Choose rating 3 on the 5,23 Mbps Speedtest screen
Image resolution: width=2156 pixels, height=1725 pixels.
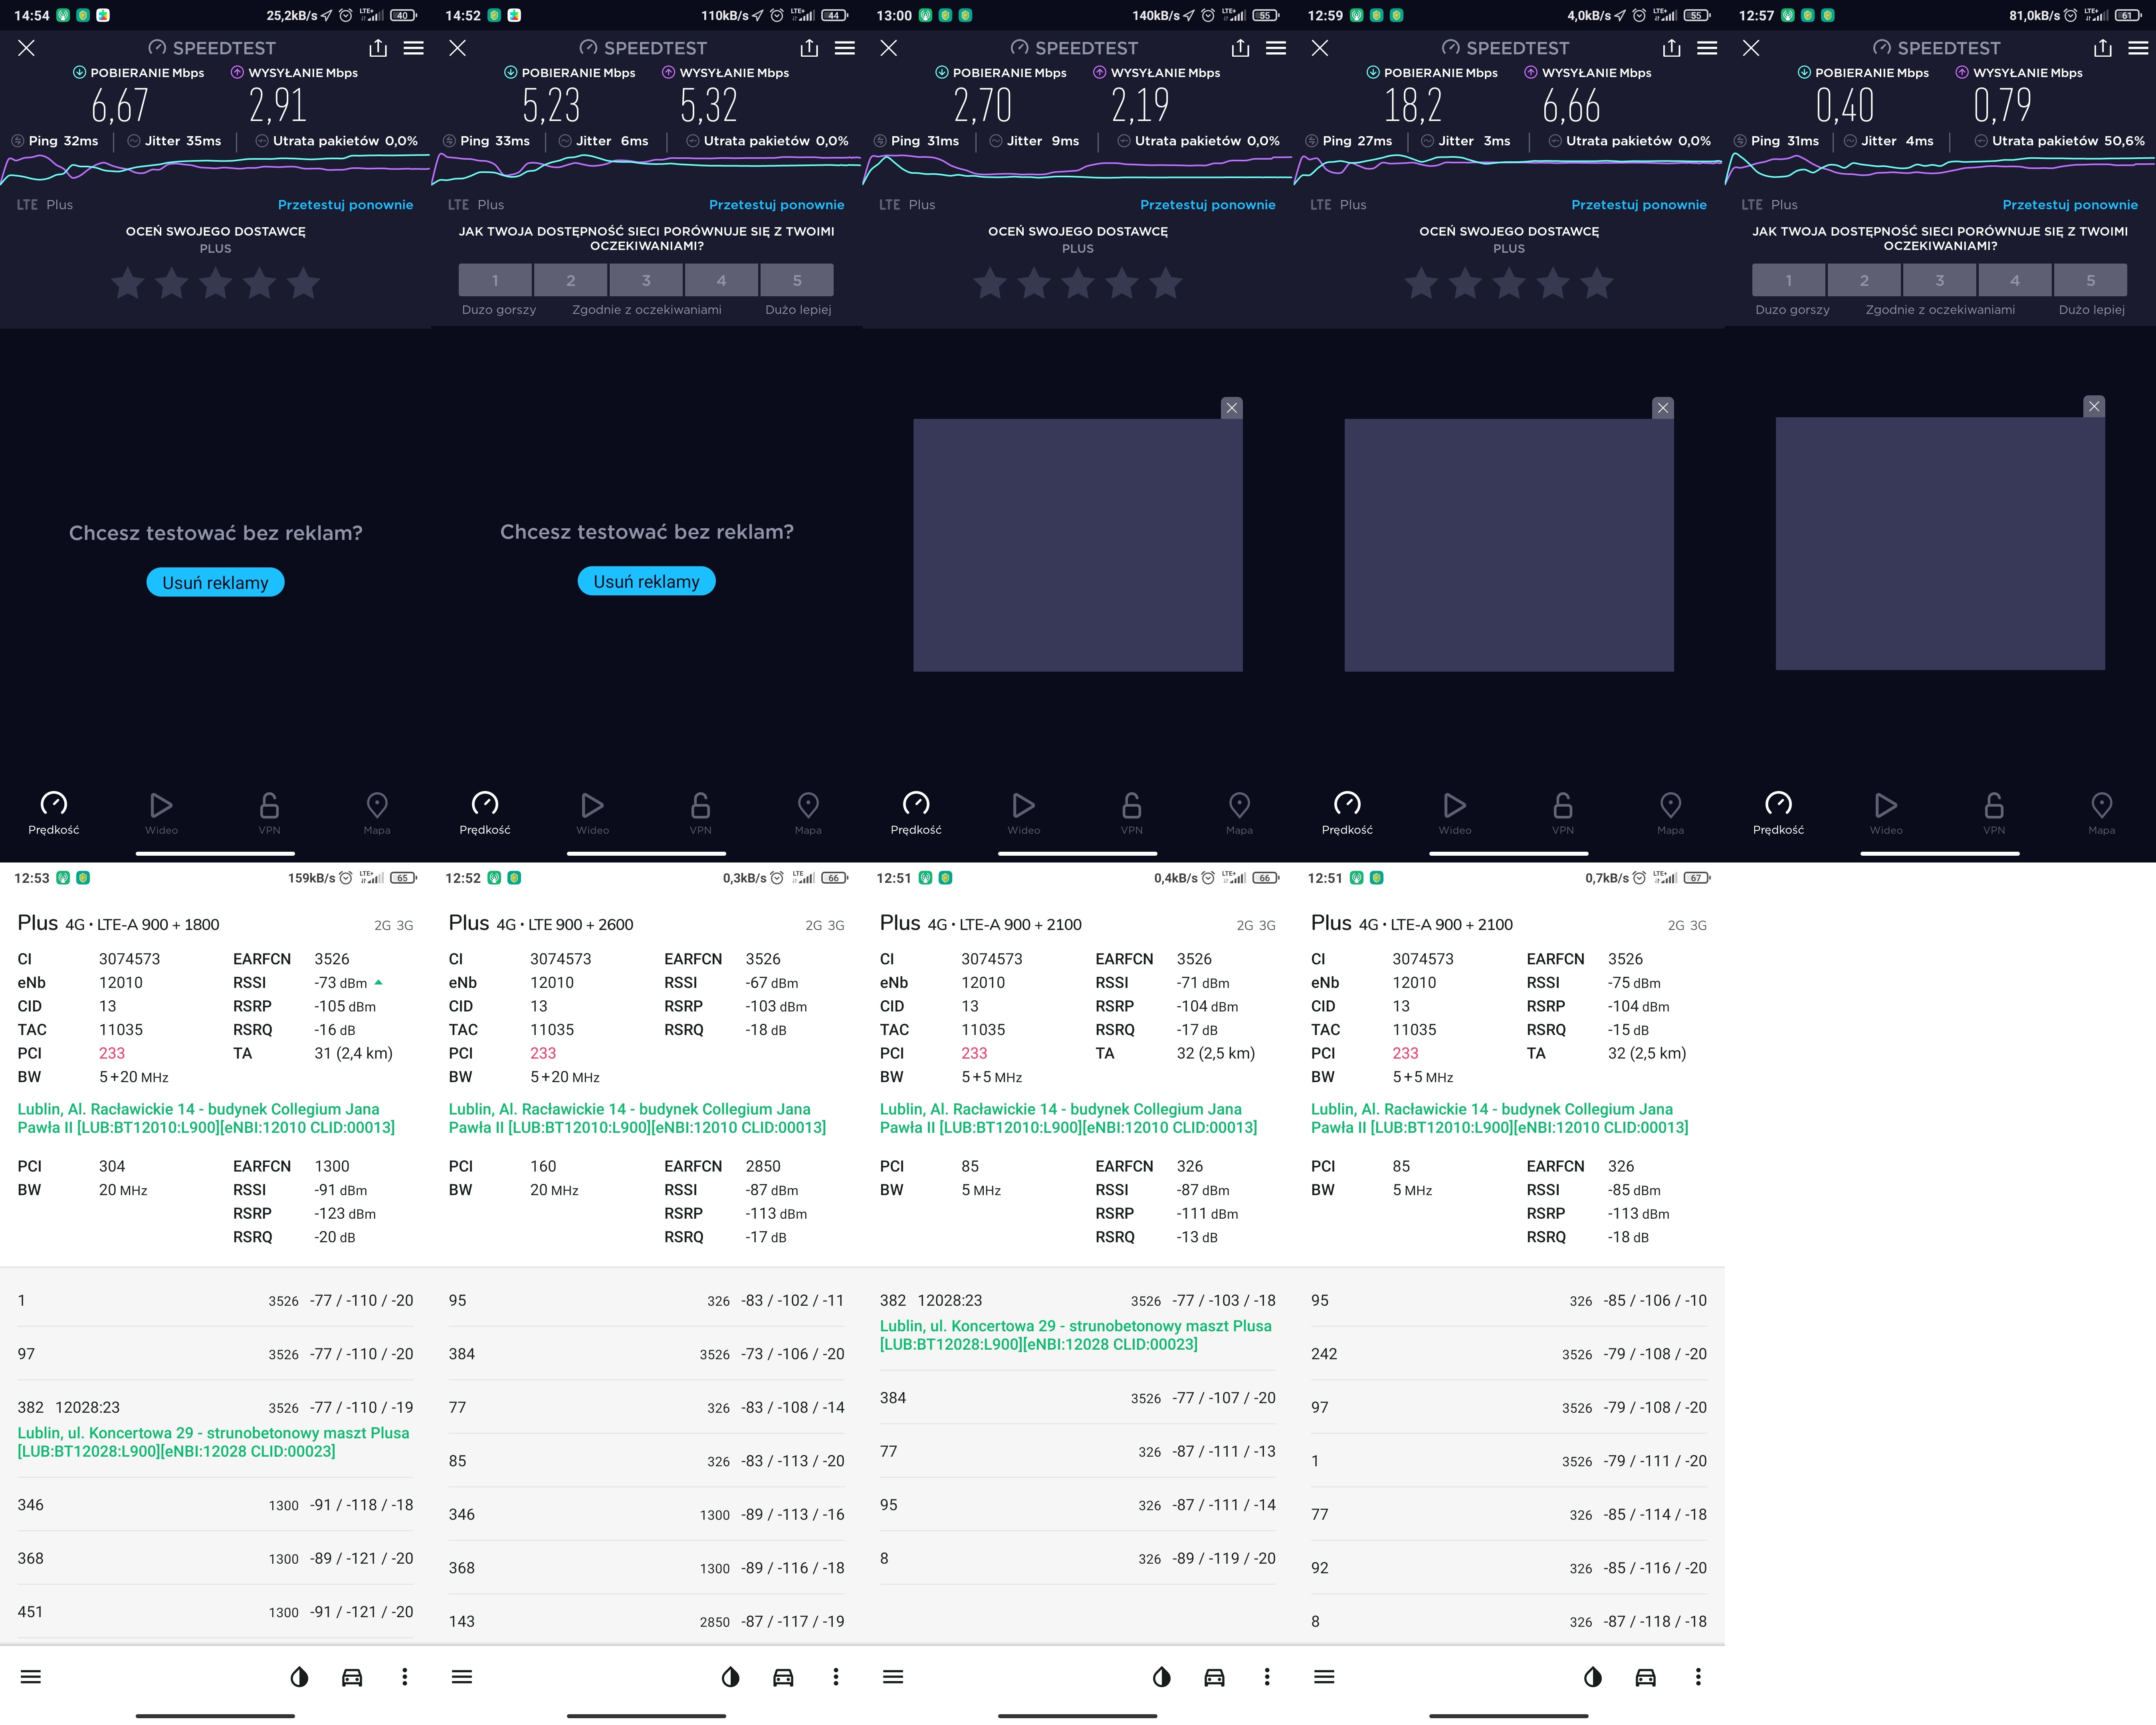[646, 280]
